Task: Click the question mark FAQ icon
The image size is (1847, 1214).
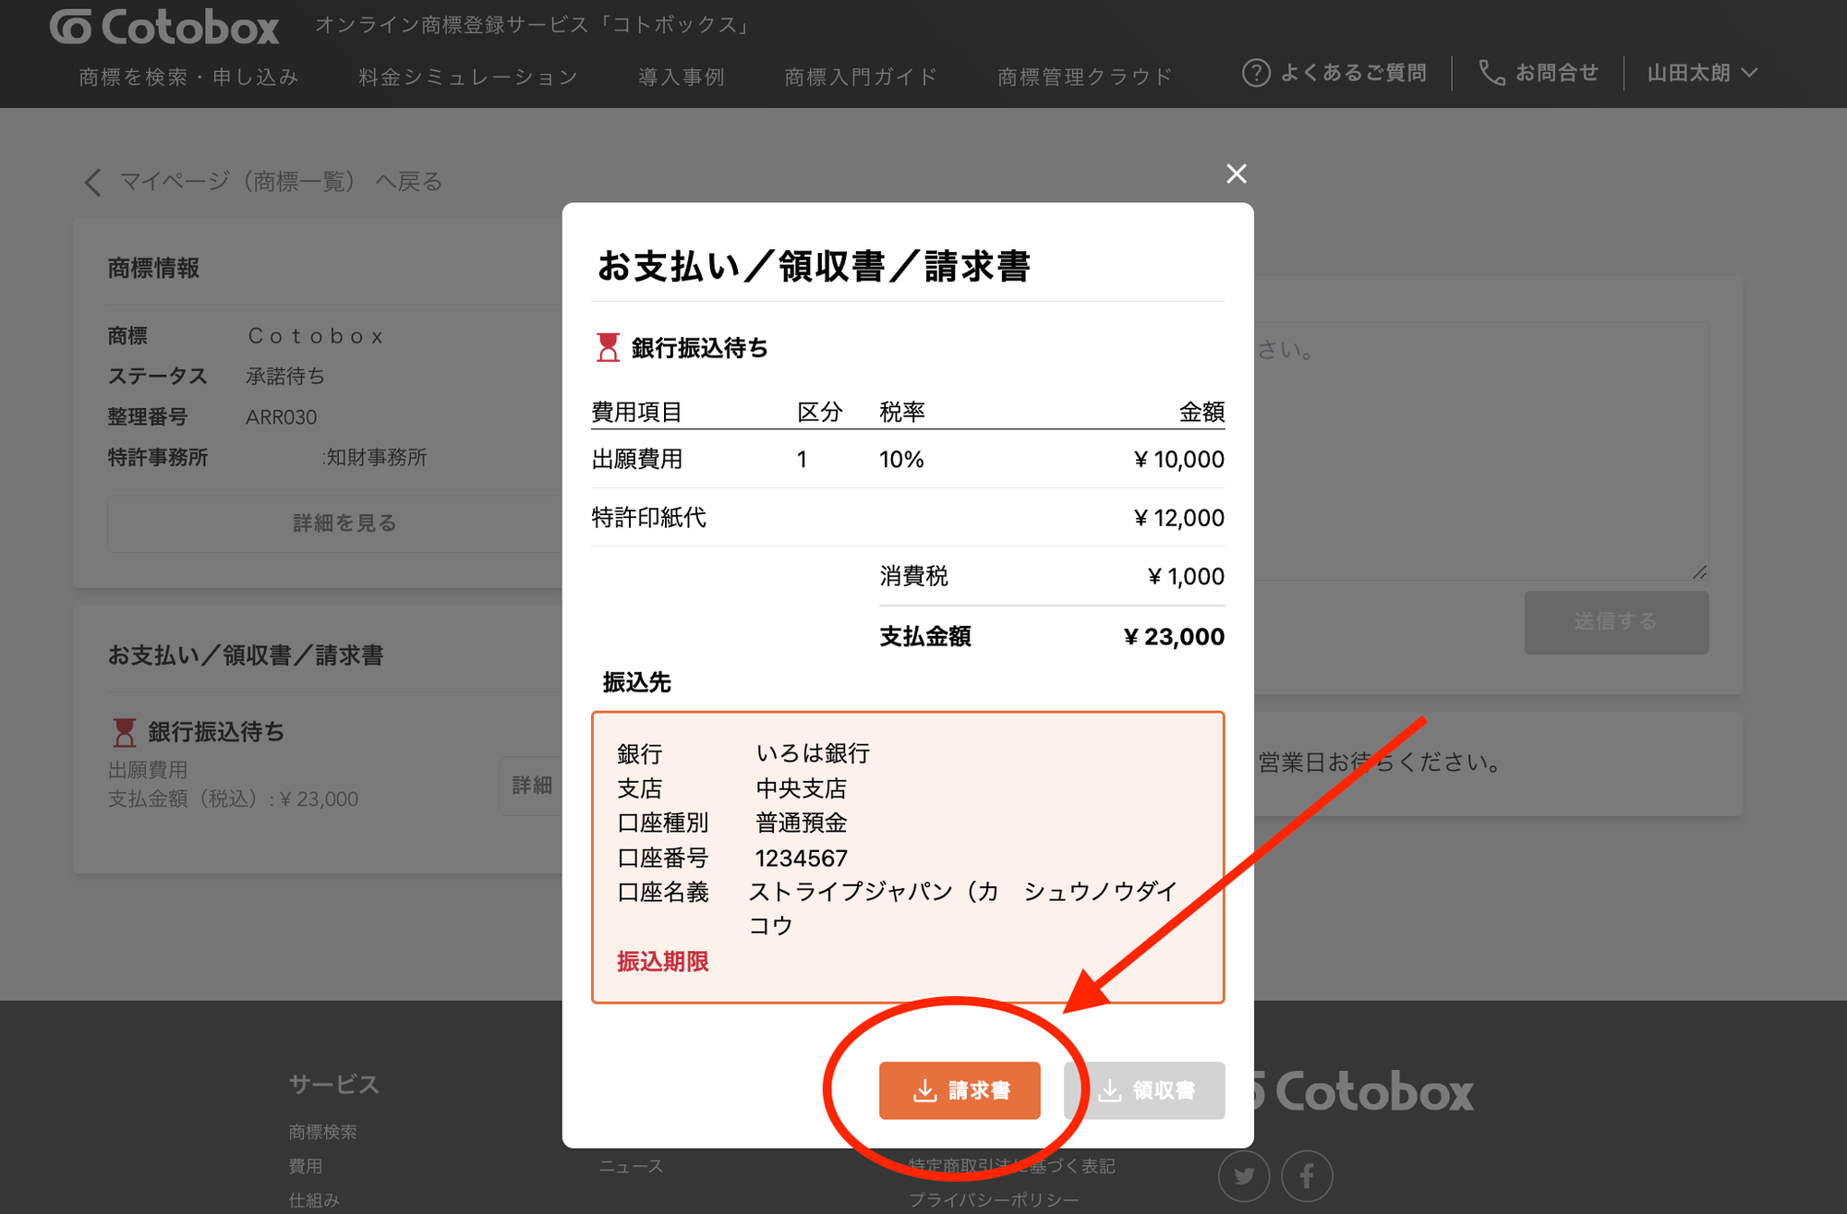Action: [1255, 73]
